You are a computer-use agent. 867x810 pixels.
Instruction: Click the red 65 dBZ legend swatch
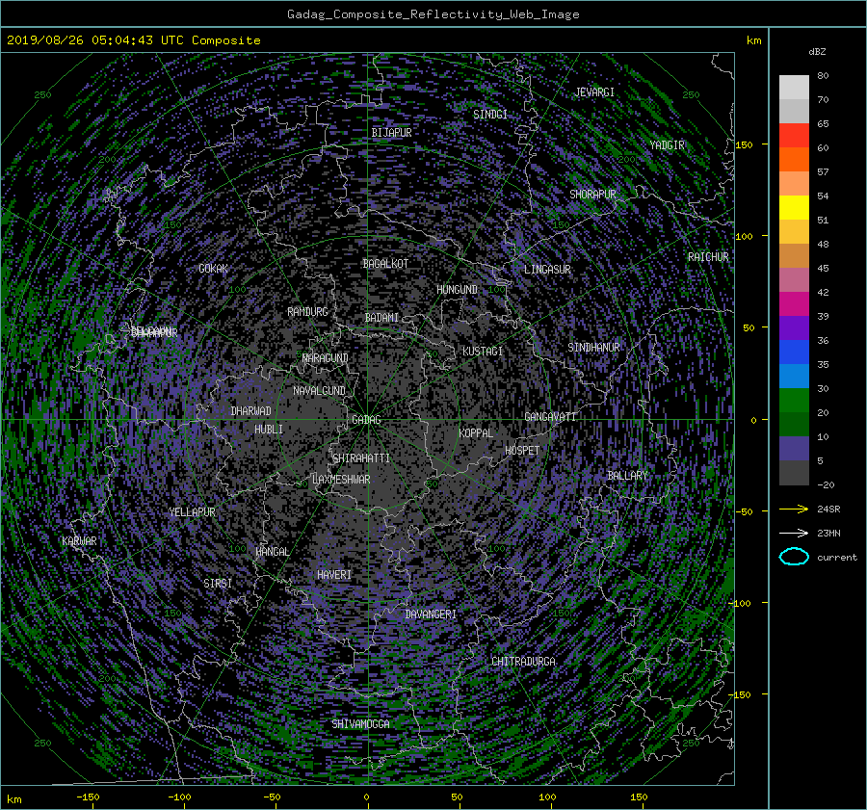point(794,135)
